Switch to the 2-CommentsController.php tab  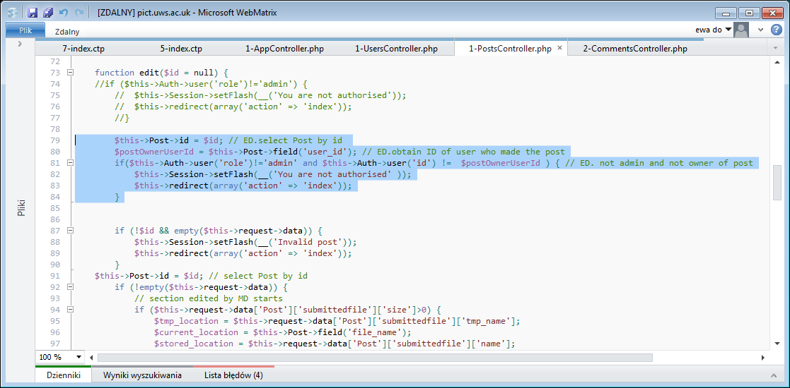635,49
